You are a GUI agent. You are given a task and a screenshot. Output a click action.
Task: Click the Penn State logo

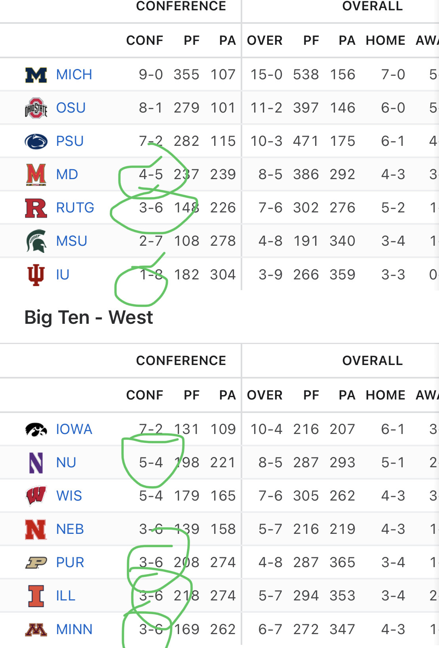tap(36, 141)
